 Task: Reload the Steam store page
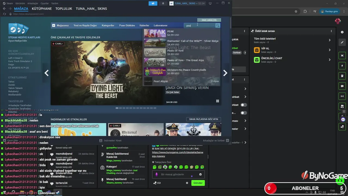[x=4, y=14]
